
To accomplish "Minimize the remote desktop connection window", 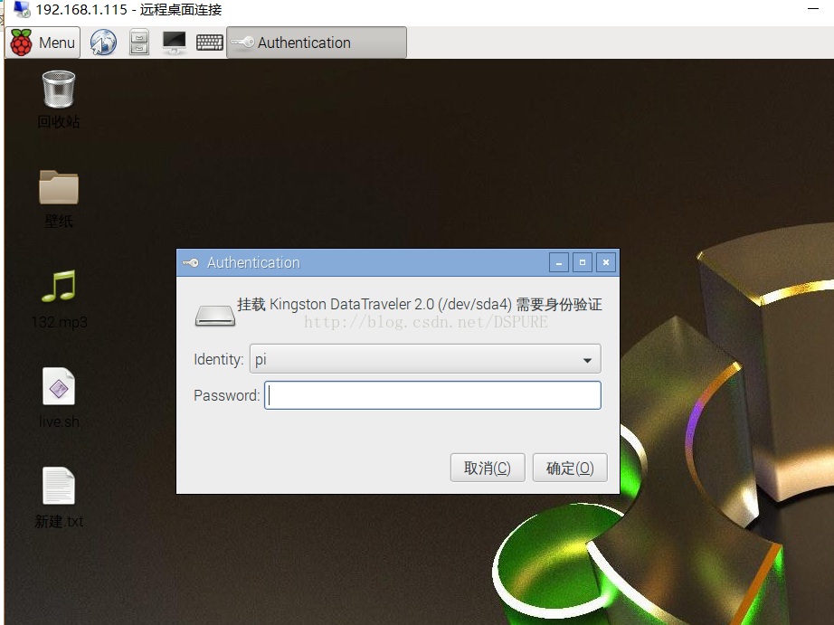I will click(x=812, y=9).
